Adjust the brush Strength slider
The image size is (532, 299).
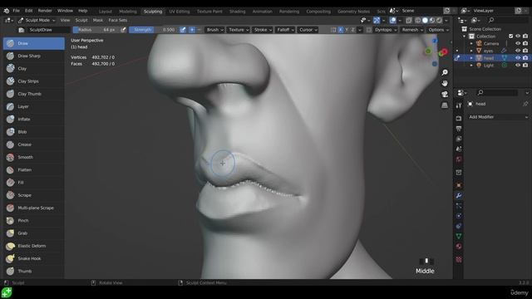pos(153,30)
